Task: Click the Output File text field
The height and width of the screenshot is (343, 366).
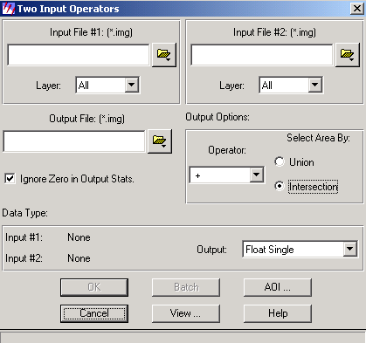Action: tap(73, 141)
